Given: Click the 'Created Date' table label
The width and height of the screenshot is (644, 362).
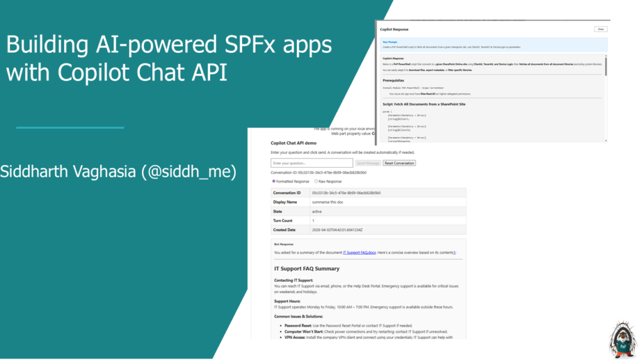Looking at the screenshot, I should pyautogui.click(x=284, y=230).
